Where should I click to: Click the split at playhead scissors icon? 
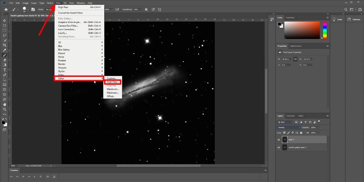[x=48, y=177]
